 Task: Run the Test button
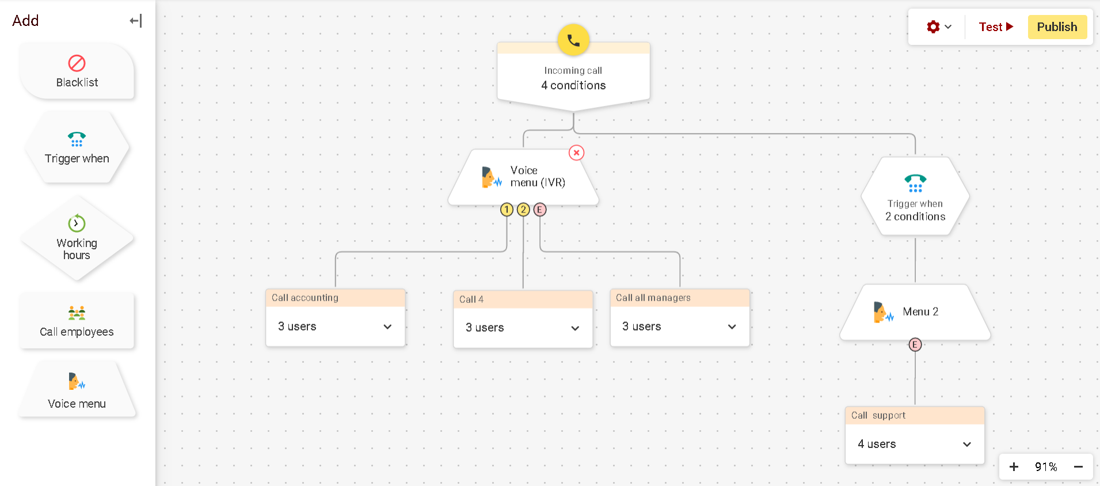pyautogui.click(x=996, y=27)
